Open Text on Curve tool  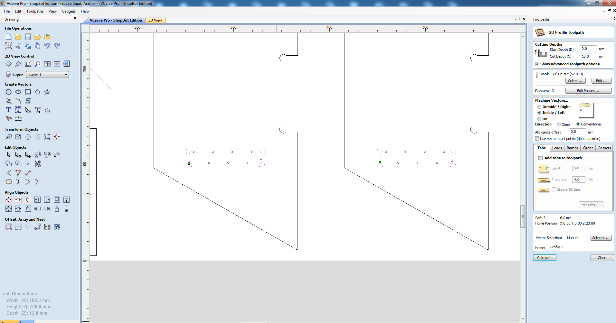(47, 110)
